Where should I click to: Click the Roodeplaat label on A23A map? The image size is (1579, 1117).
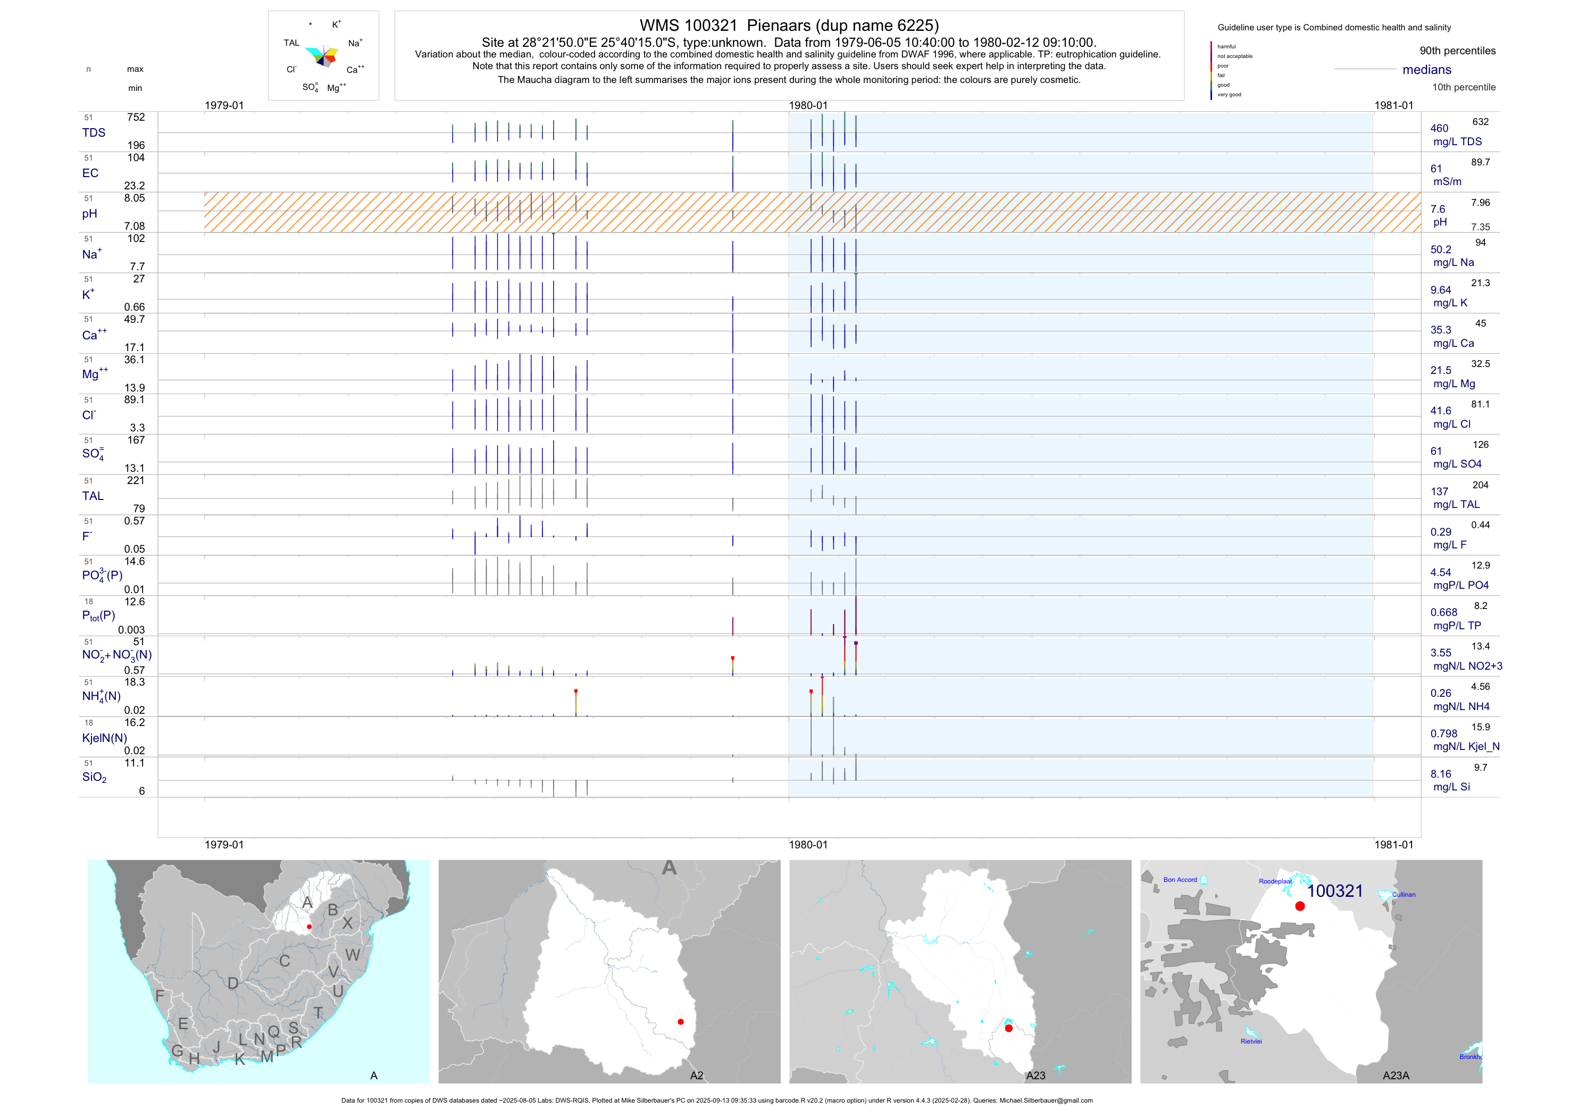pyautogui.click(x=1275, y=881)
